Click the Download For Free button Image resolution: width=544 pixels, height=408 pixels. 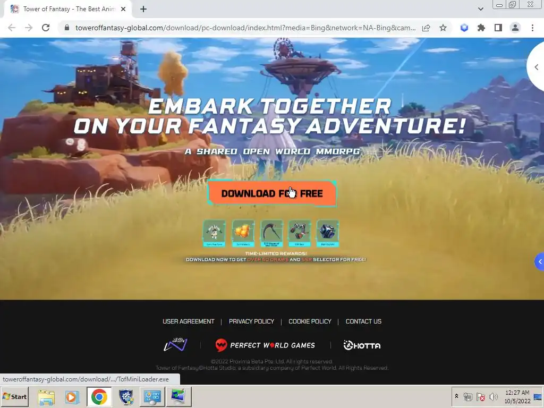point(272,193)
